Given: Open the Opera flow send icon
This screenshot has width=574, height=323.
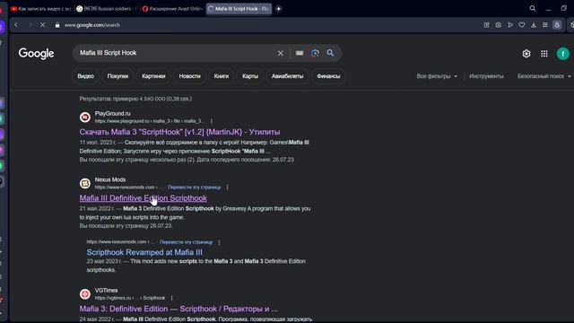Looking at the screenshot, I should point(510,25).
